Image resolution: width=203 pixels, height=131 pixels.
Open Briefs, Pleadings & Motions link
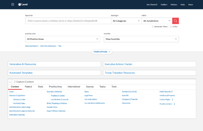(x=57, y=103)
